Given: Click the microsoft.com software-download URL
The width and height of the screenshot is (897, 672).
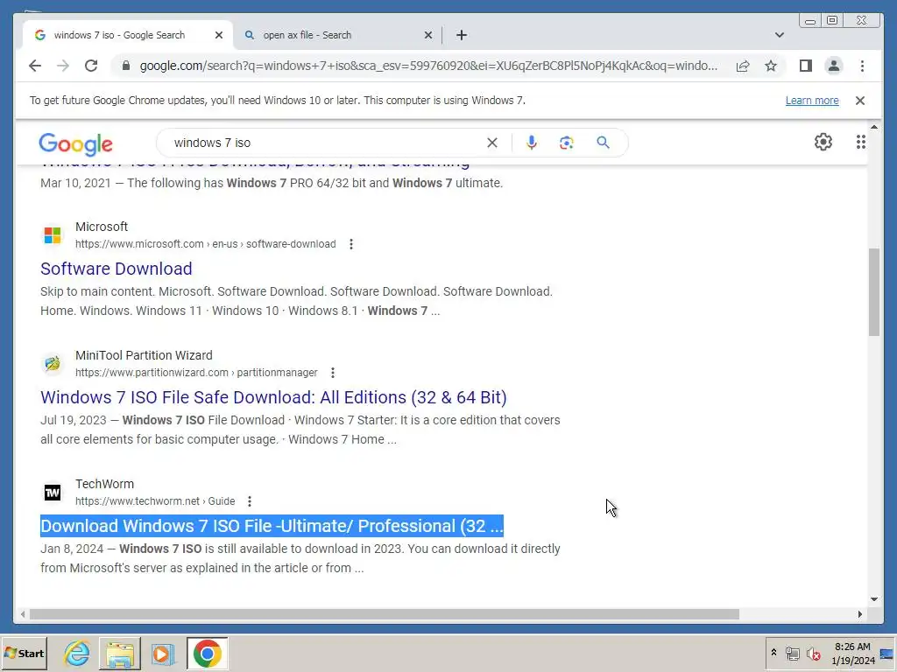Looking at the screenshot, I should pyautogui.click(x=205, y=244).
